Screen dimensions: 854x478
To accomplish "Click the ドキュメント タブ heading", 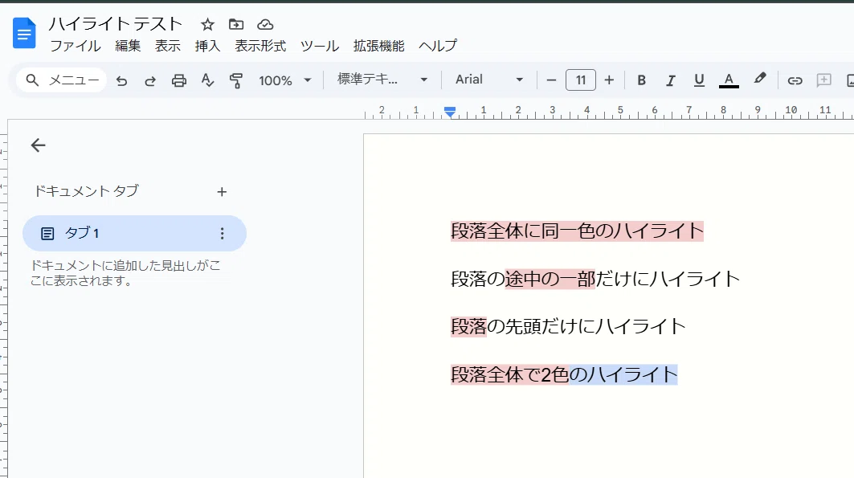I will pos(87,191).
